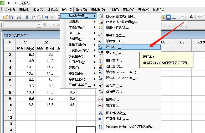
Task: Click the λ icon for 单样本 Poisson 率
Action: point(101,72)
